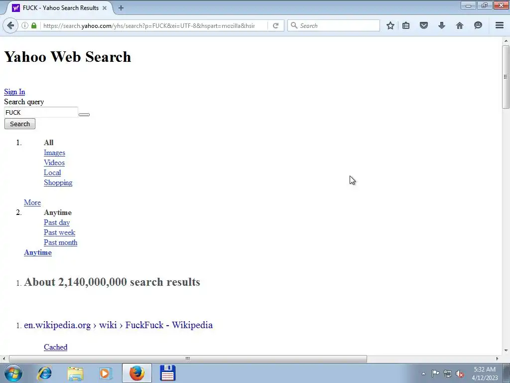Click the 'About 2,140,000,000 search results' text
The image size is (510, 383).
(x=112, y=282)
